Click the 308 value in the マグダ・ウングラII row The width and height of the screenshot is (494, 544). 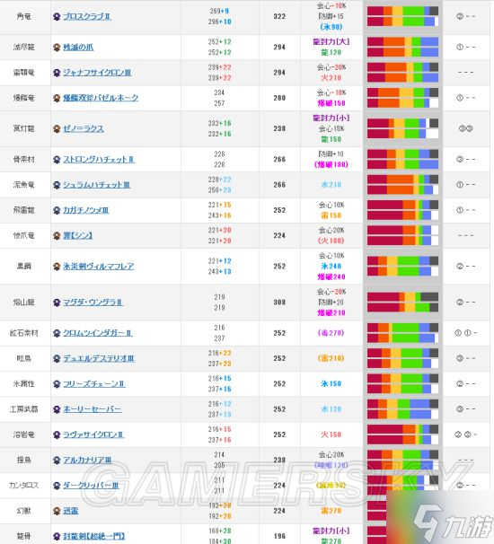pyautogui.click(x=279, y=303)
